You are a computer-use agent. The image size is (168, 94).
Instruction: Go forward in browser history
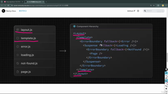coord(5,5)
